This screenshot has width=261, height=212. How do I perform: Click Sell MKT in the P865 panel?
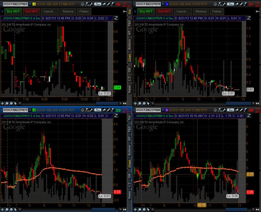click(31, 12)
